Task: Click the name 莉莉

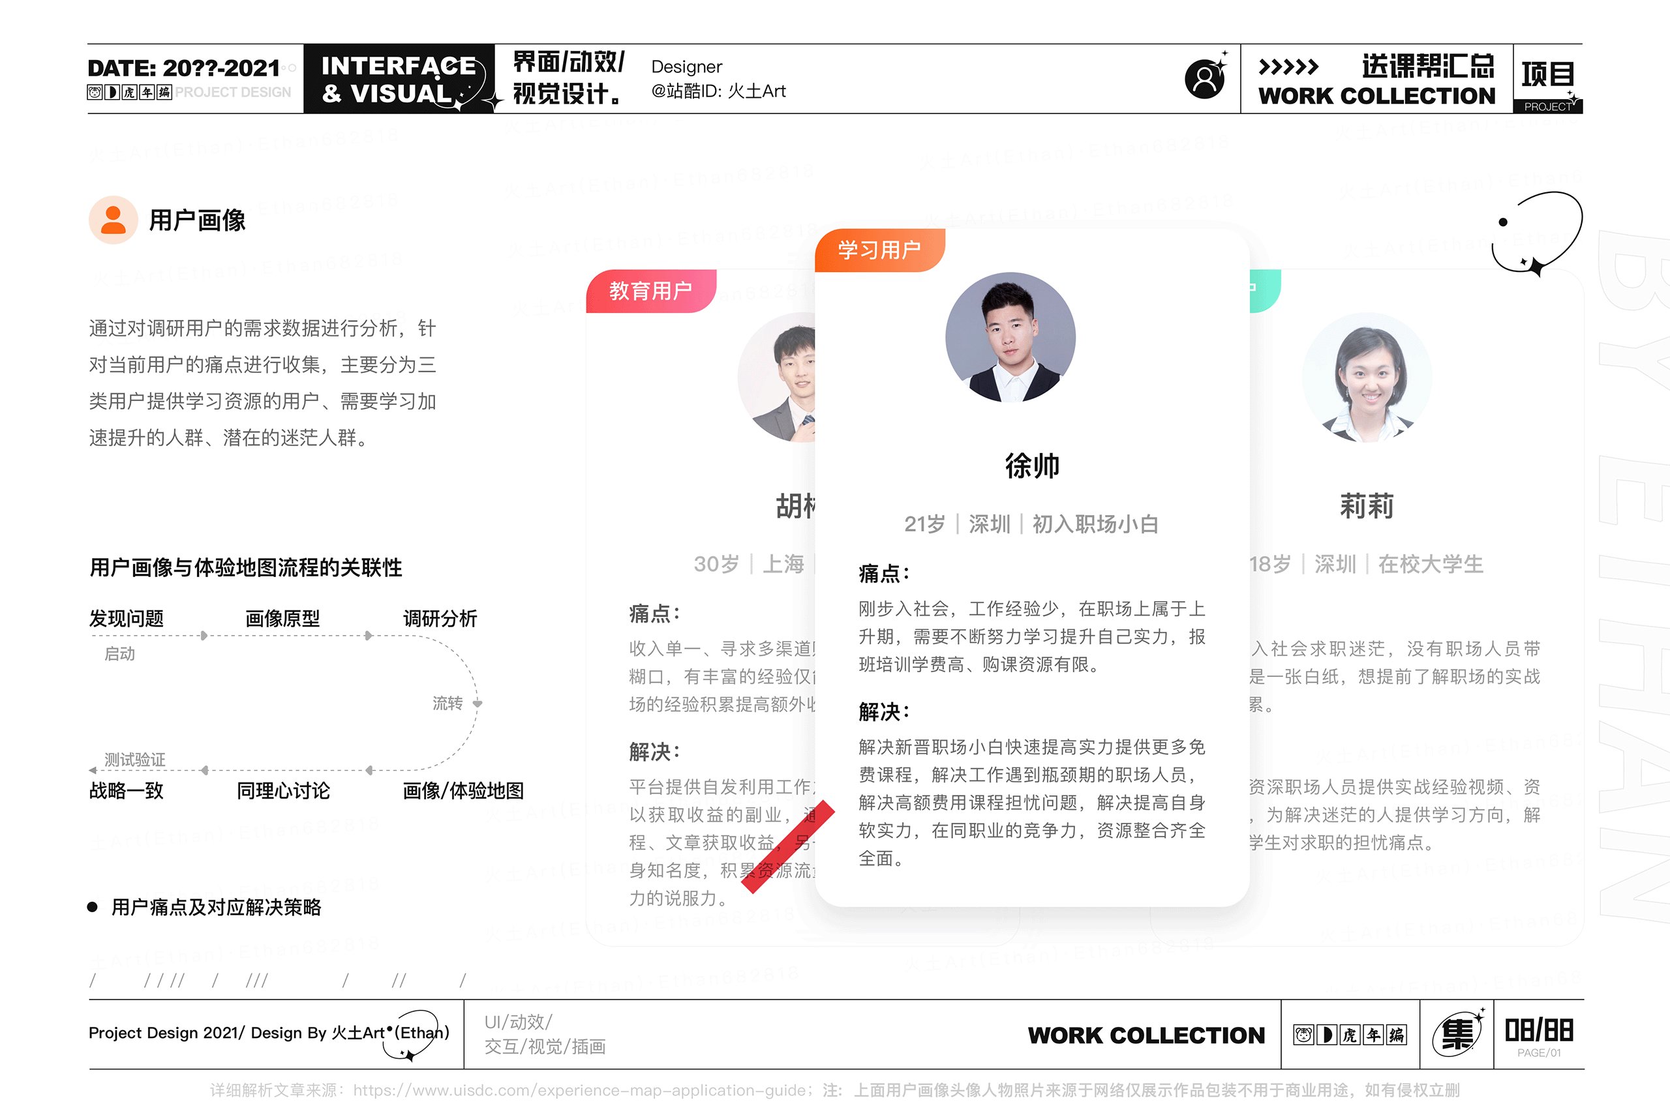Action: (x=1367, y=506)
